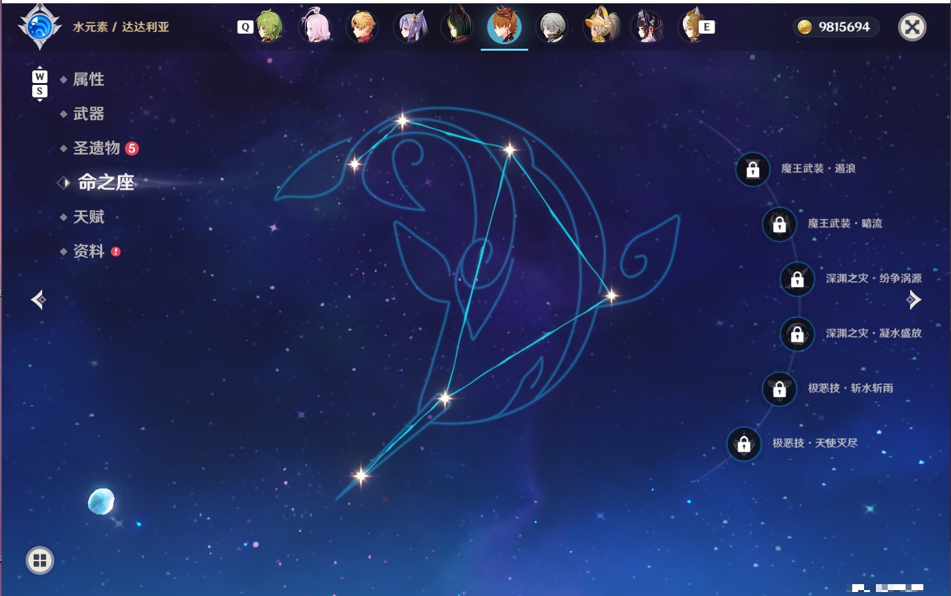Click the E next-character key icon
This screenshot has height=596, width=951.
point(707,27)
